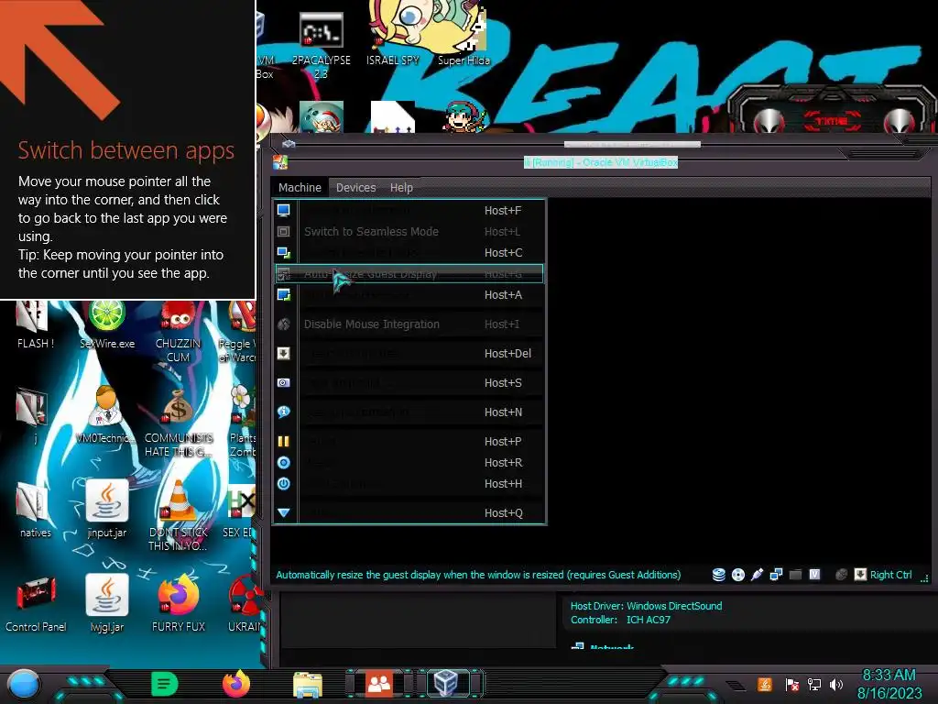This screenshot has width=938, height=704.
Task: Open the VM0Technic... desktop icon
Action: point(105,414)
